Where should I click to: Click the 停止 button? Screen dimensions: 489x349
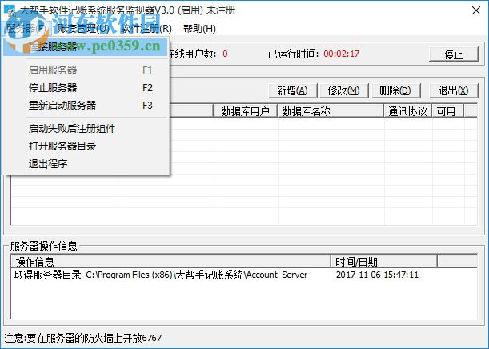[x=454, y=54]
